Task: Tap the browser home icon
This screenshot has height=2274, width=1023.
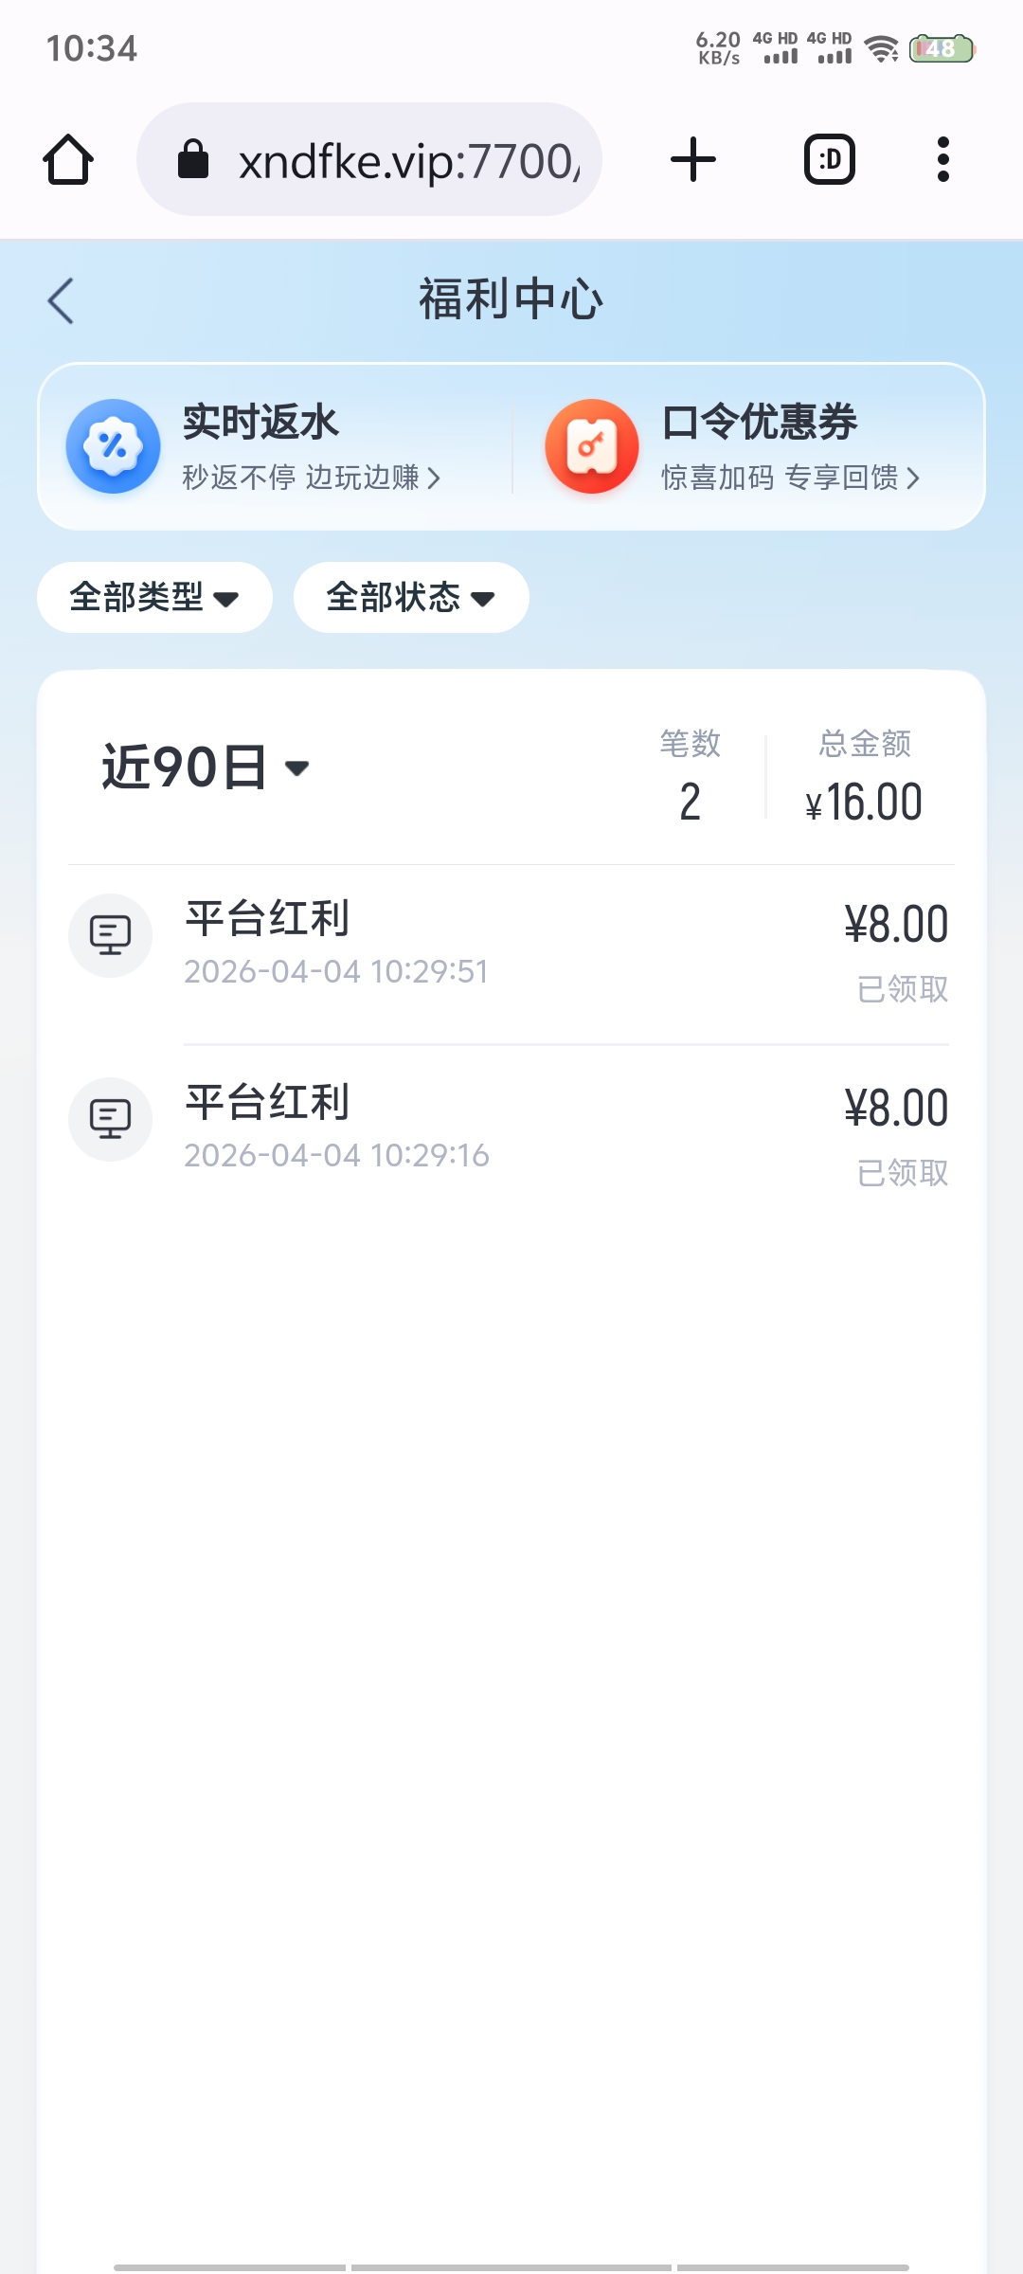Action: pos(68,159)
